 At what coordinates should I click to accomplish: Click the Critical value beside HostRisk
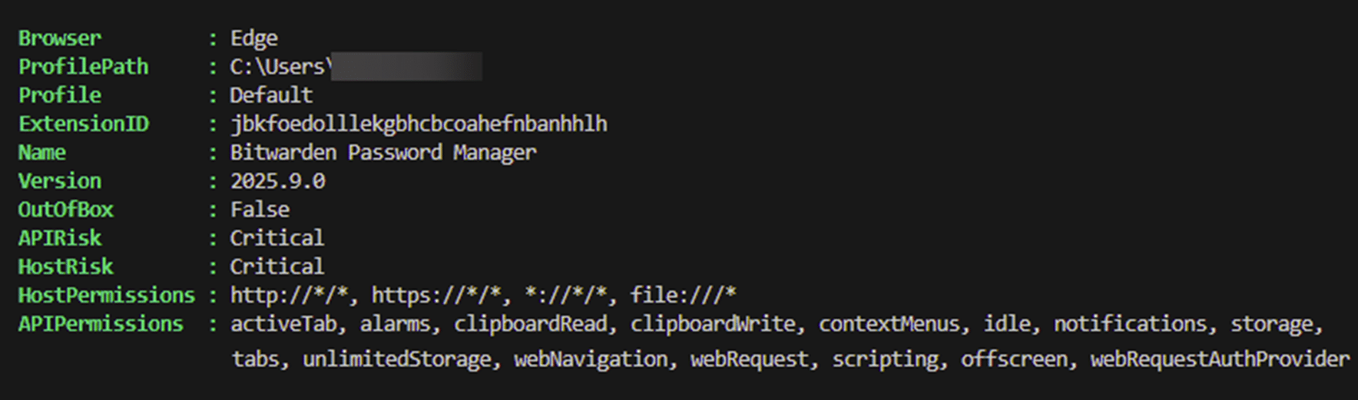(277, 266)
